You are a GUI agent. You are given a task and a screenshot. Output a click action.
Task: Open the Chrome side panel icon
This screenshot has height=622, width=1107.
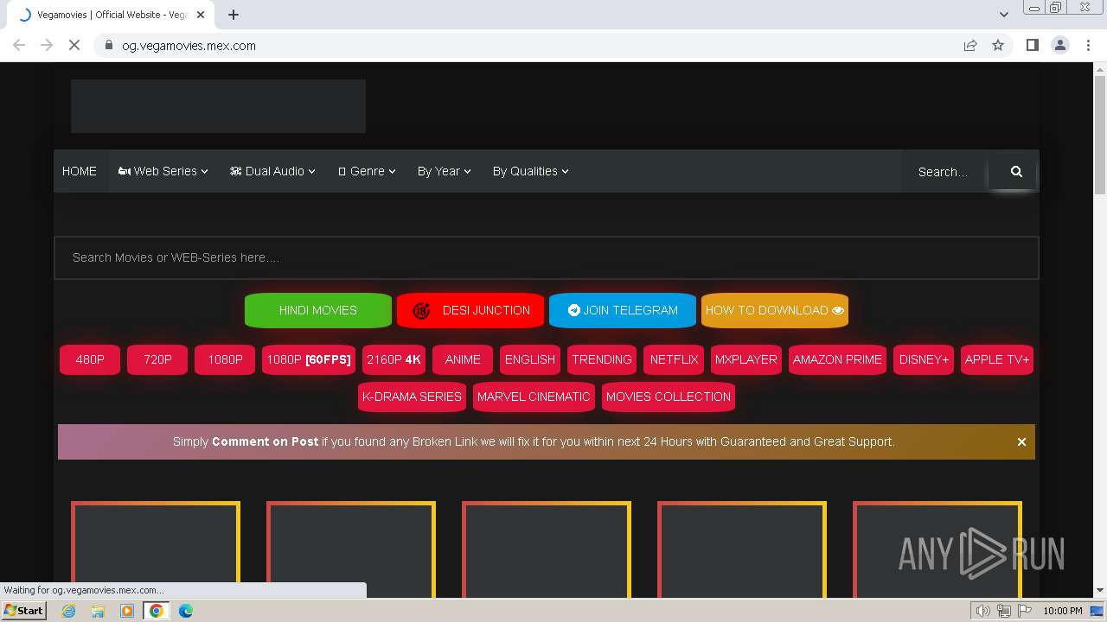click(x=1032, y=46)
